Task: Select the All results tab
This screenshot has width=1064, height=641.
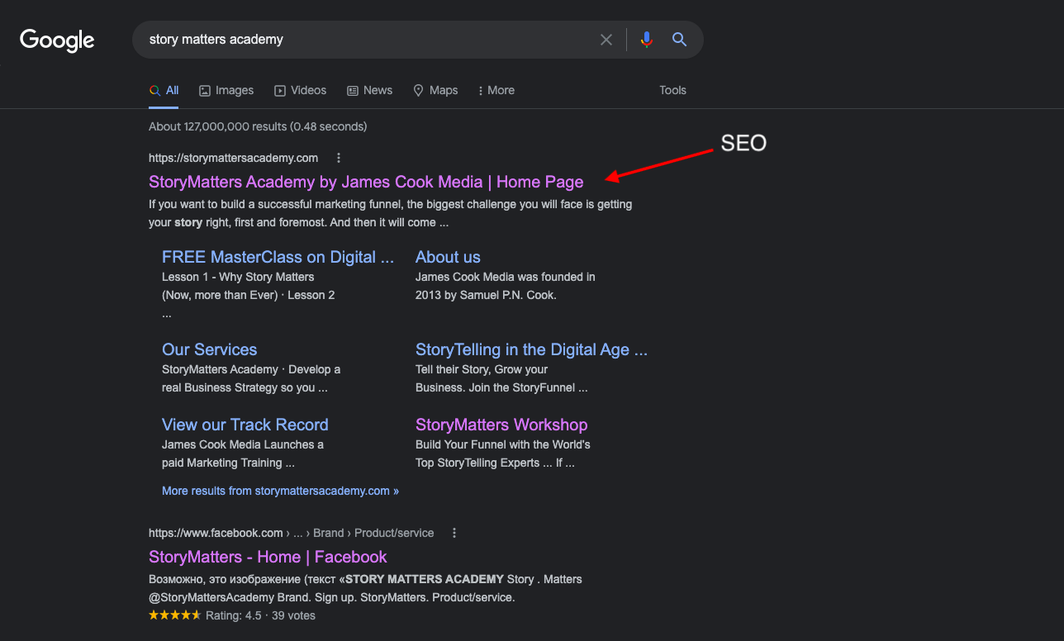Action: click(164, 91)
